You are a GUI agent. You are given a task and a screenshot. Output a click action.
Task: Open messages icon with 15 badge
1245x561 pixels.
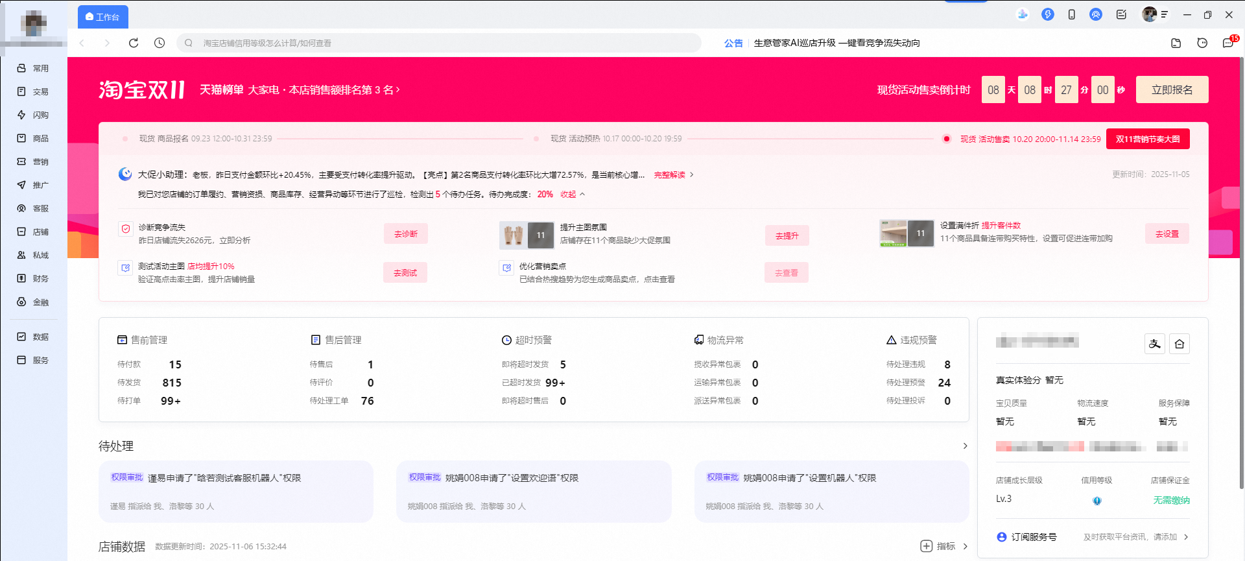(1227, 43)
